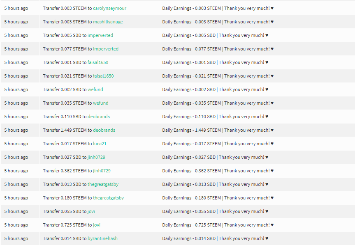Open deobrands link in 0.110 SBD row
355x245 pixels.
(98, 117)
